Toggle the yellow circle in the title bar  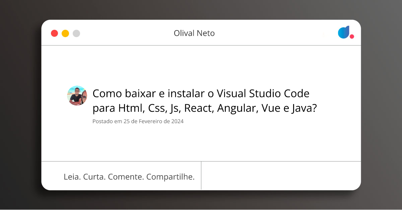pos(65,33)
